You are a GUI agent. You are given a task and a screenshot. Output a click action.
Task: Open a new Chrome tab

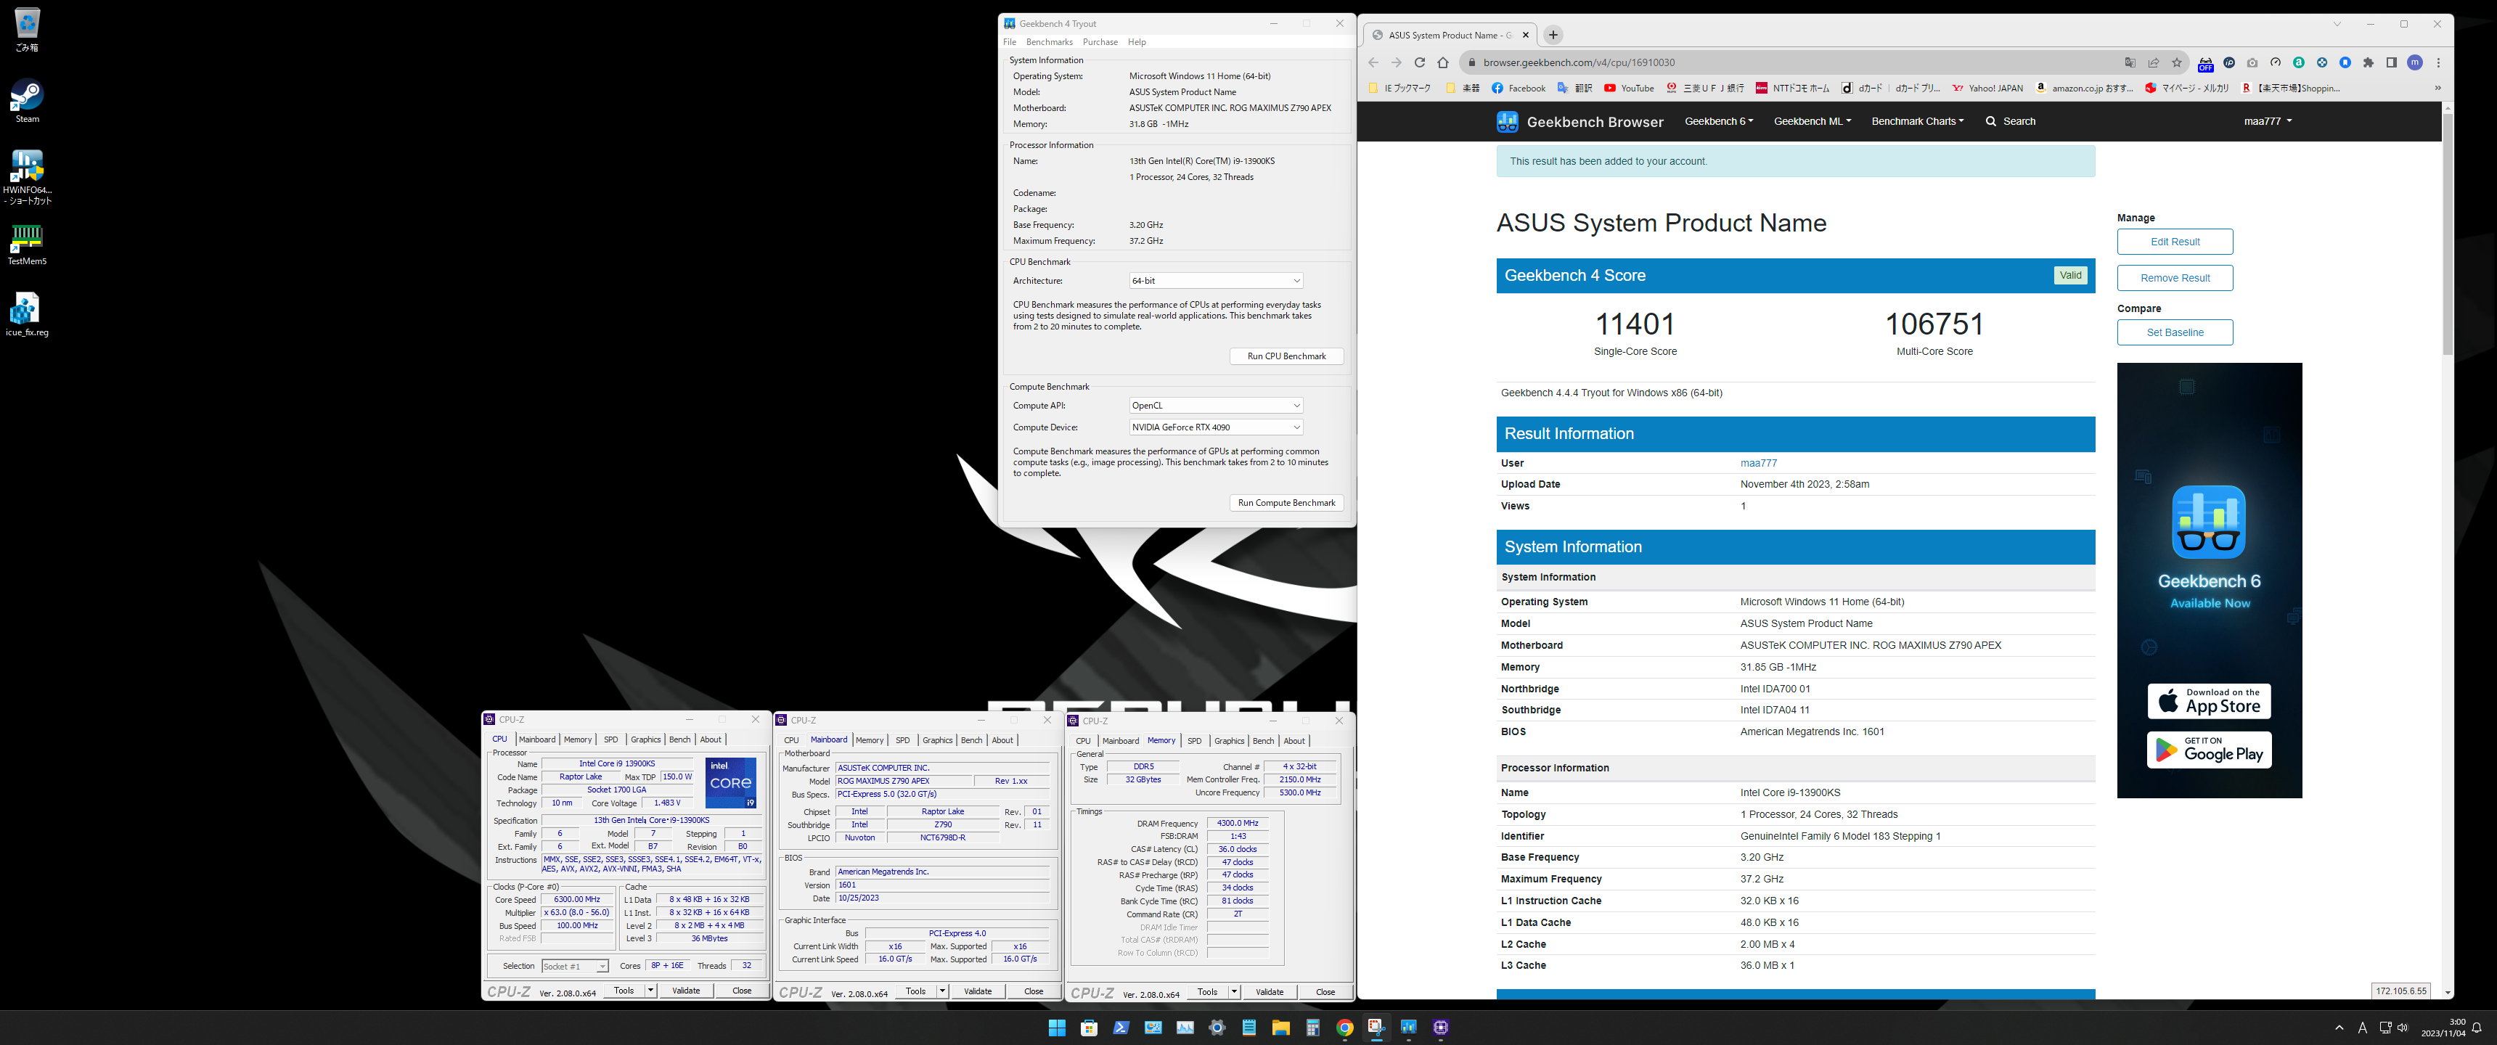click(x=1553, y=35)
